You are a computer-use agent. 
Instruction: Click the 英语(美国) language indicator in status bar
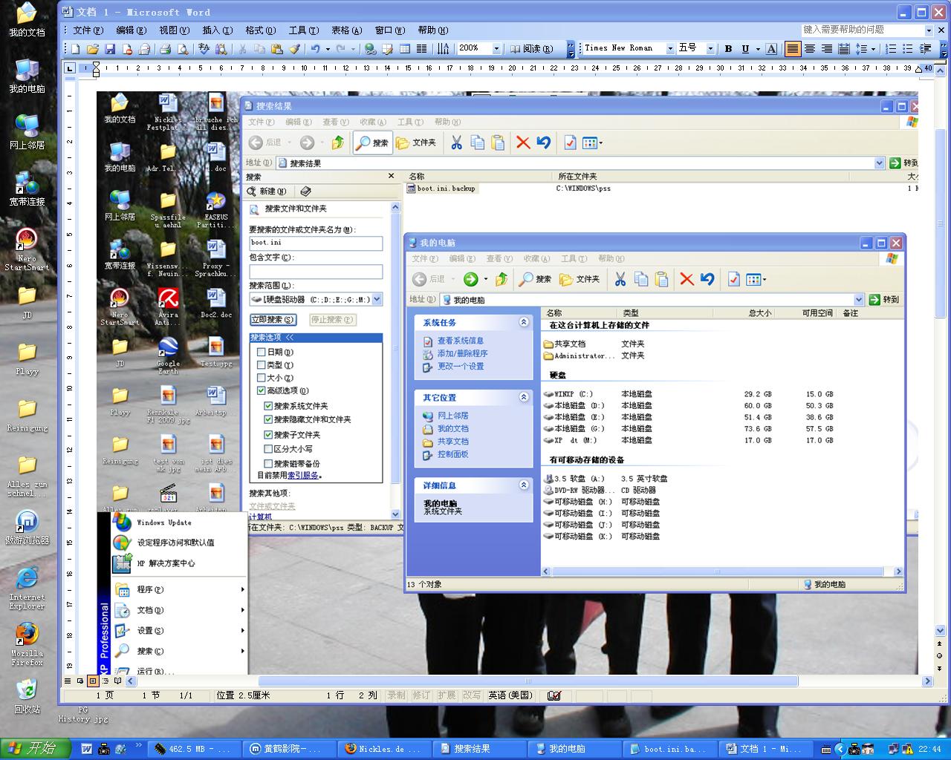coord(510,695)
